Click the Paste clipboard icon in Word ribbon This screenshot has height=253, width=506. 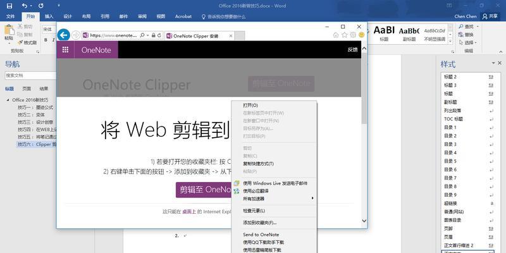[9, 30]
